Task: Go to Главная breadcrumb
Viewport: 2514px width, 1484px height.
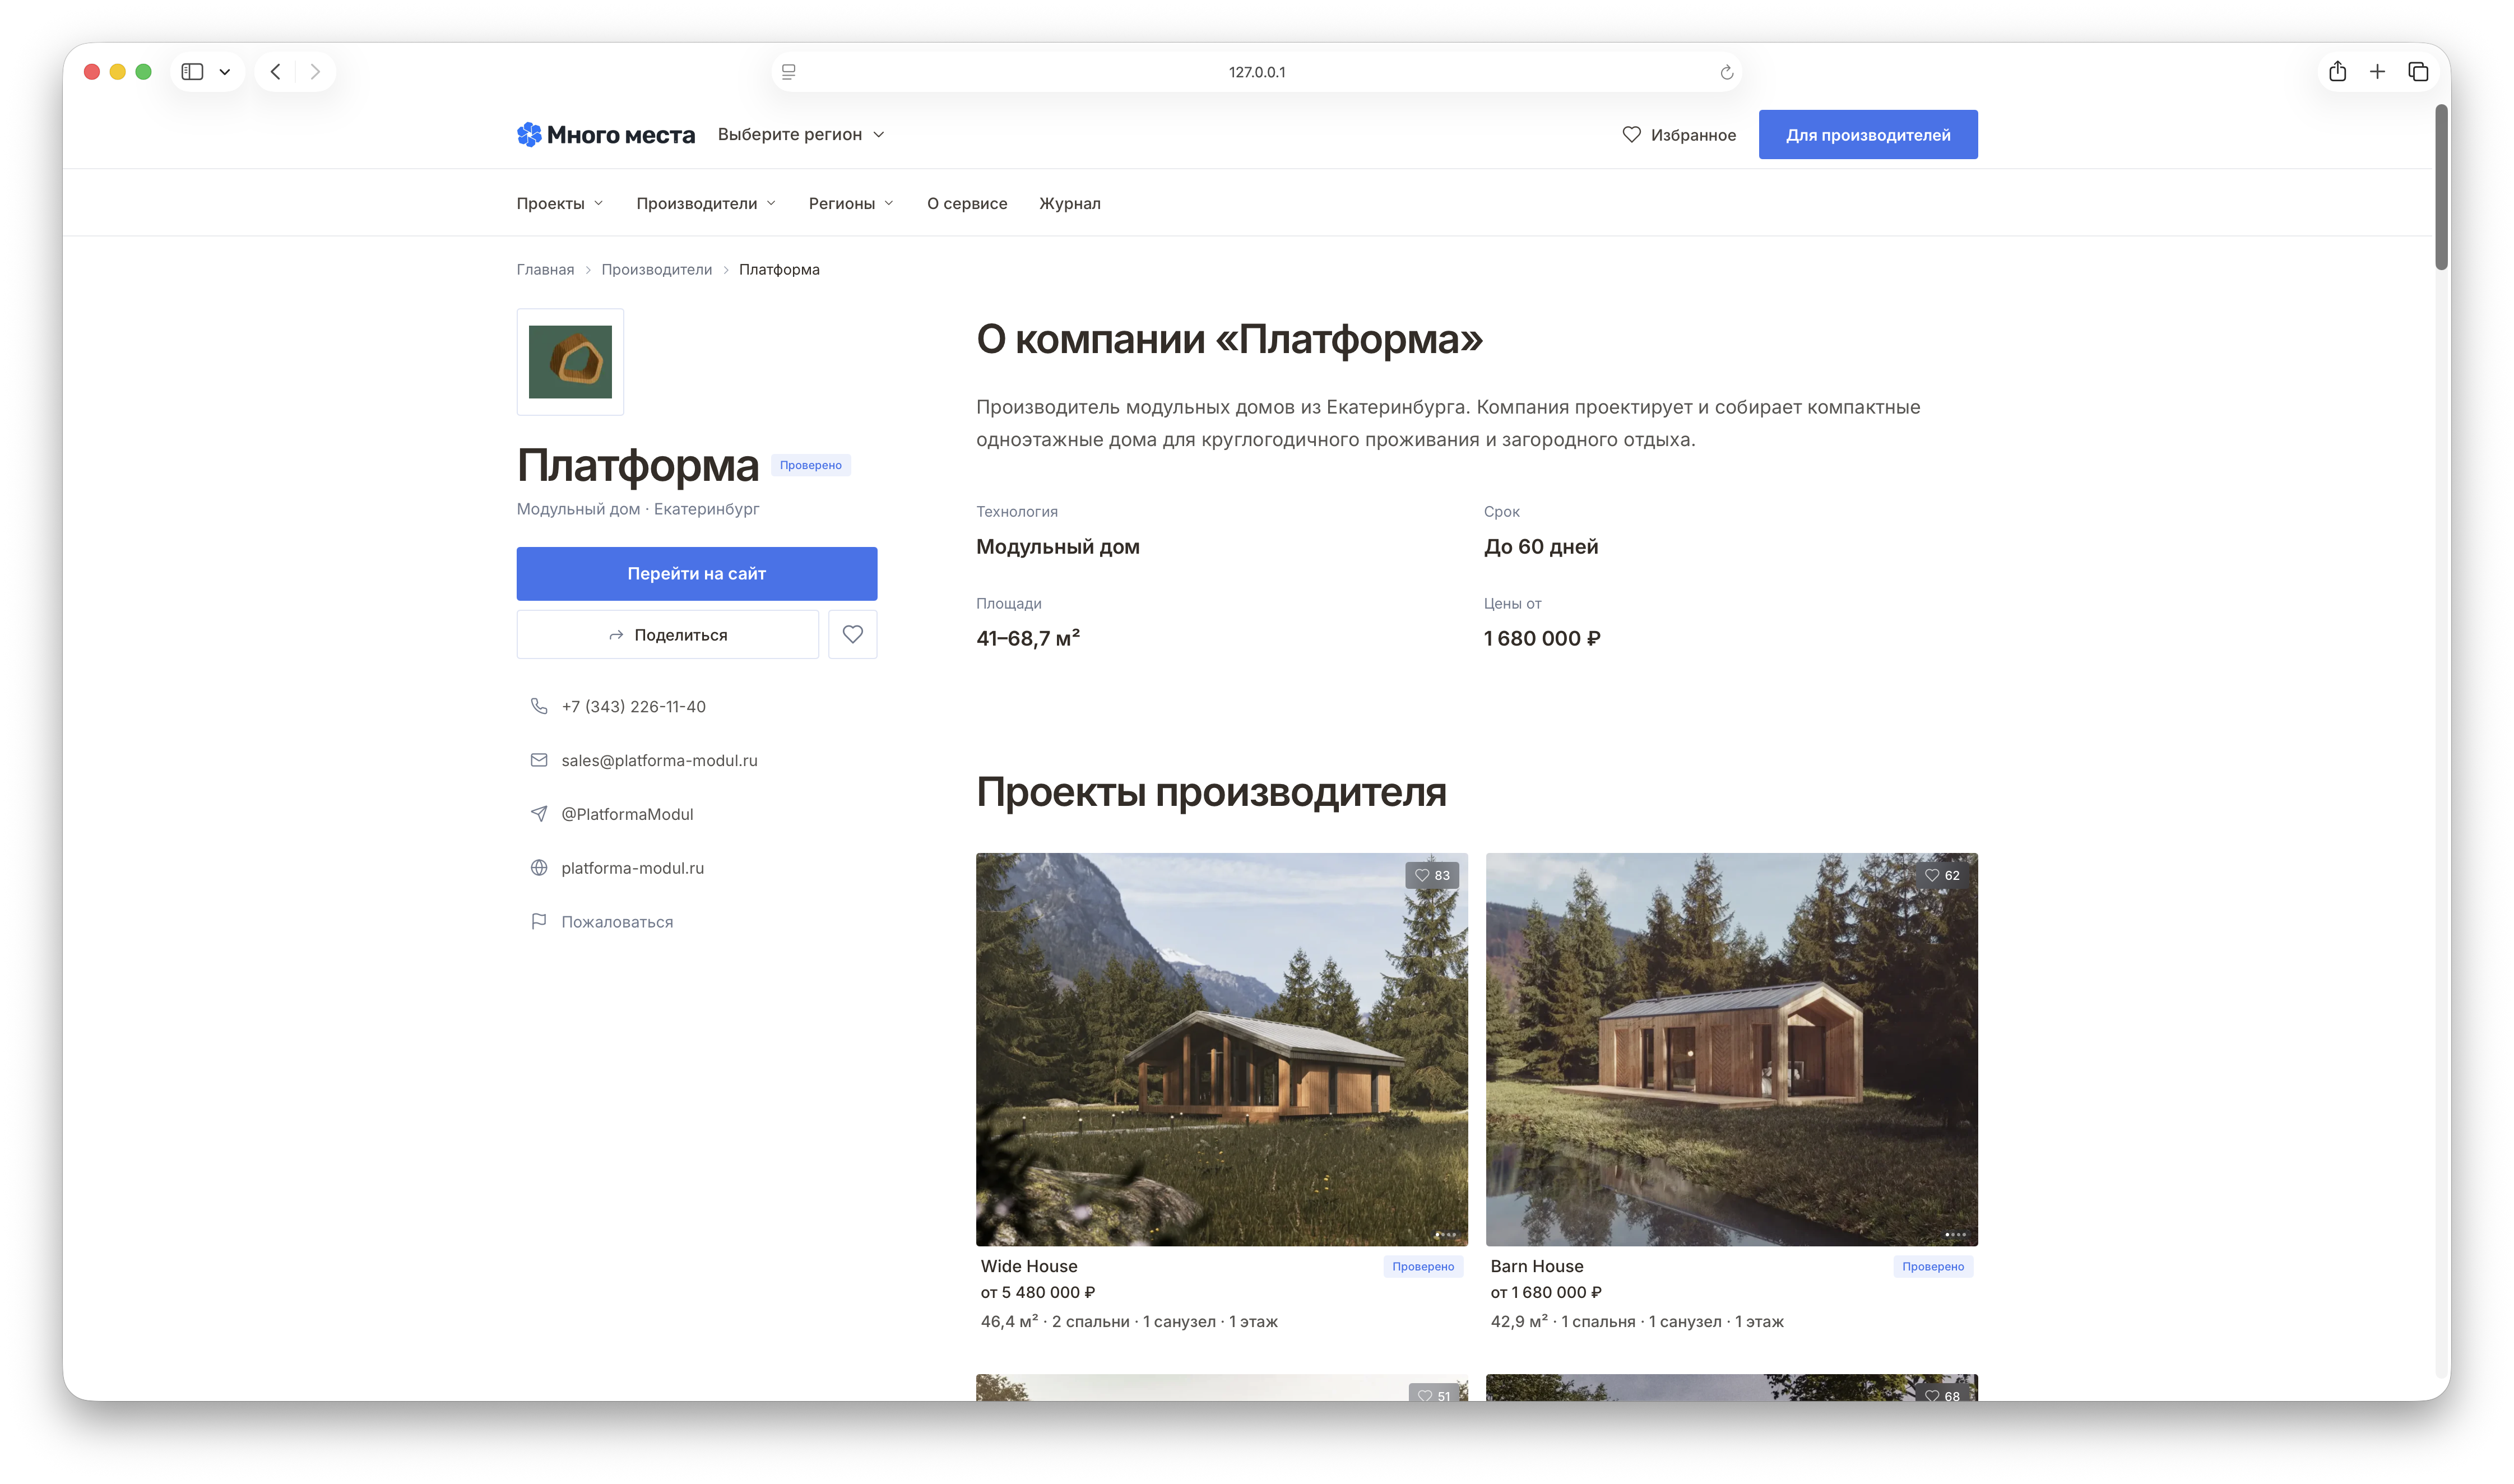Action: pos(545,270)
